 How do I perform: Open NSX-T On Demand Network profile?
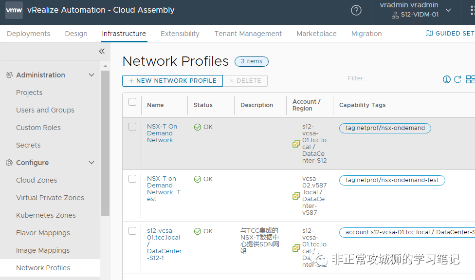click(162, 133)
